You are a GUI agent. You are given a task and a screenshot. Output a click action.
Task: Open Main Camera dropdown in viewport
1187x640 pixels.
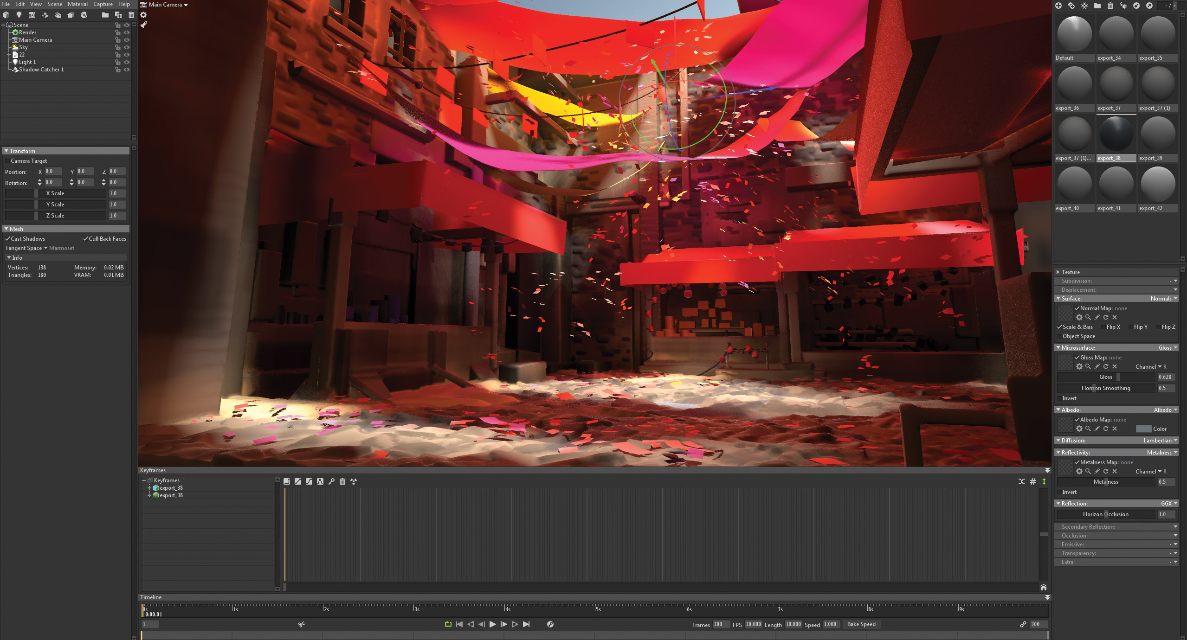(168, 5)
